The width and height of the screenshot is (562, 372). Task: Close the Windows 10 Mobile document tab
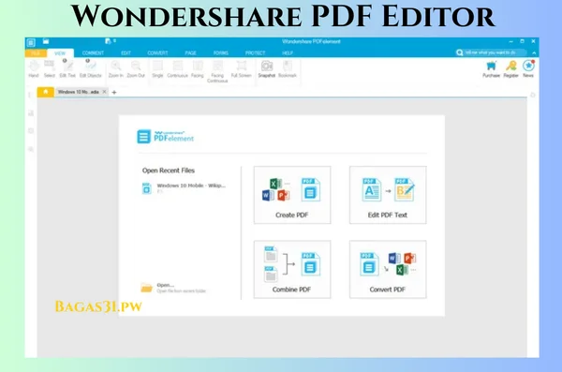point(104,92)
